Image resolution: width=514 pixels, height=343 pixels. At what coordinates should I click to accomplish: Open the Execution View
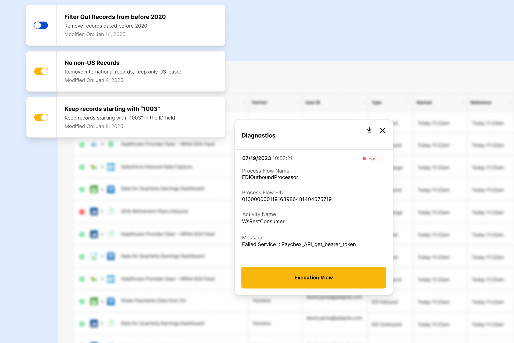[313, 277]
